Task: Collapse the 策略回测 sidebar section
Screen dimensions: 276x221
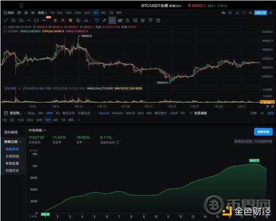Action: 13,142
